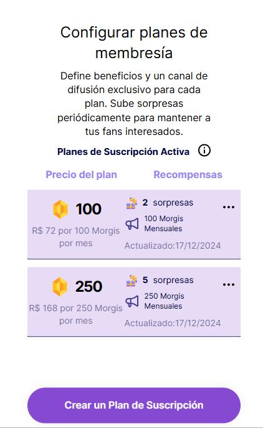Click Crear un Plan de Suscripción button
The width and height of the screenshot is (263, 428).
(x=134, y=406)
